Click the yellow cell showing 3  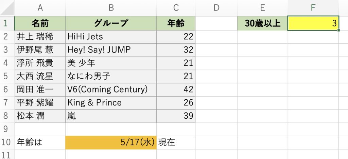click(x=313, y=23)
